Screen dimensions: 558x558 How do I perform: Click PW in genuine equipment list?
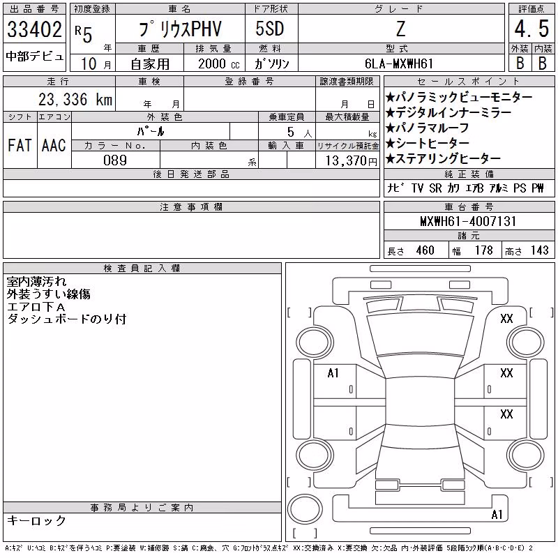coord(538,188)
